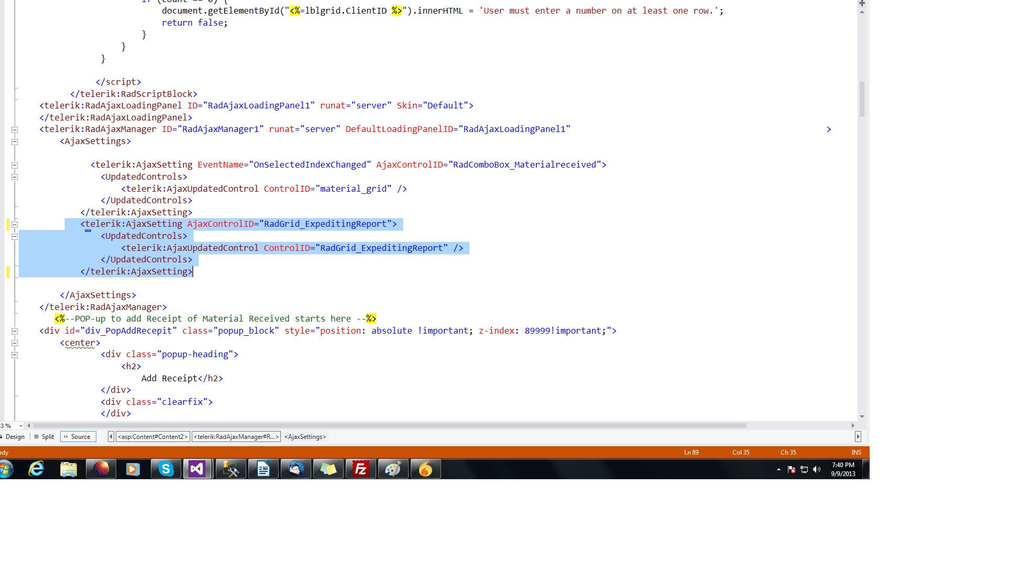Collapse the RadAjaxManager outlining node
Screen dimensions: 1009x574
(x=15, y=130)
